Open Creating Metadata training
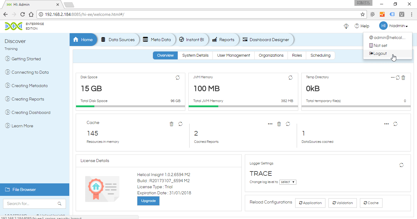 [27, 86]
